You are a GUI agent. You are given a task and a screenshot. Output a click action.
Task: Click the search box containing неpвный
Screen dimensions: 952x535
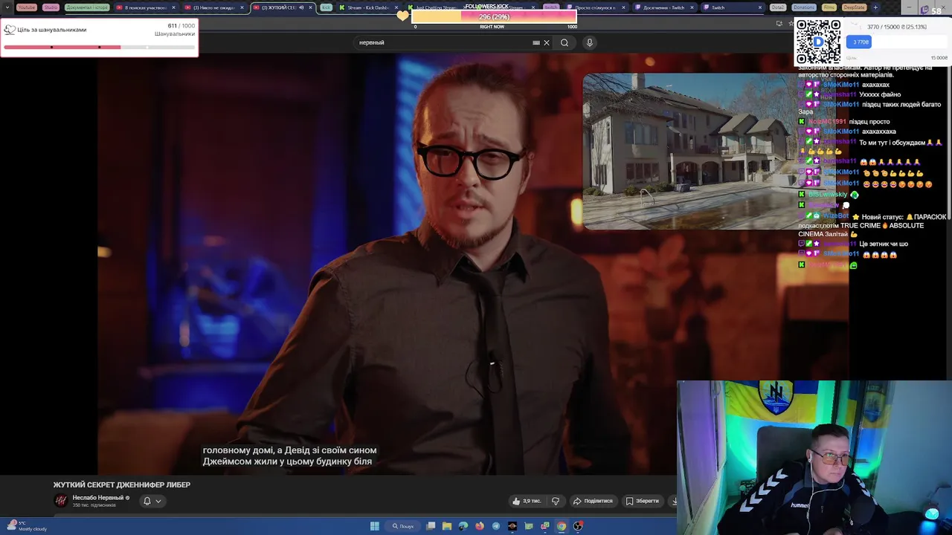(x=454, y=42)
